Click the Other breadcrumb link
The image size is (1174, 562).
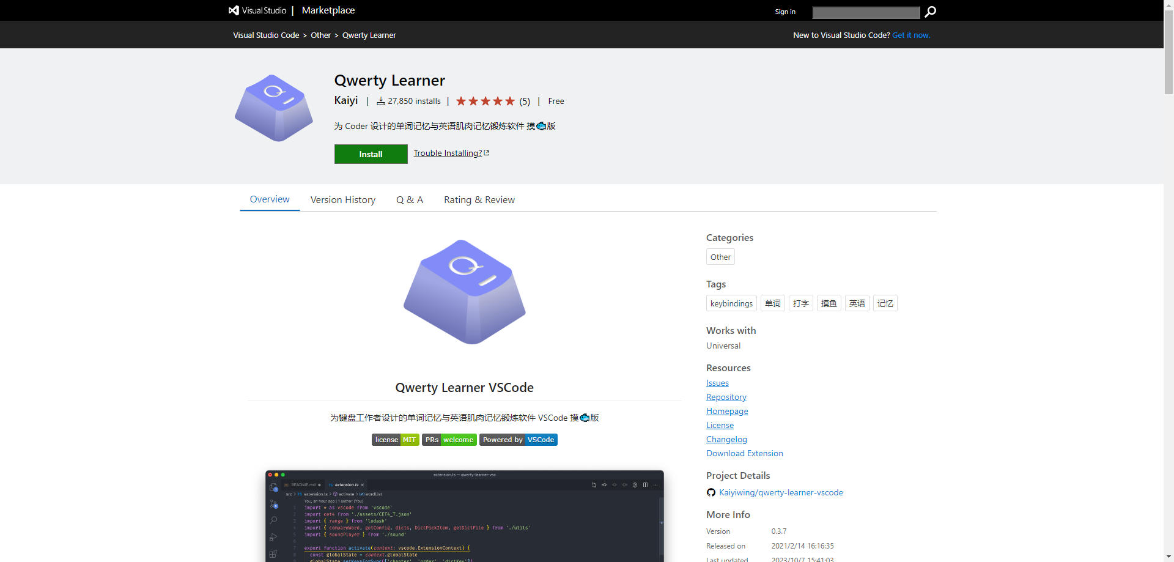tap(320, 35)
